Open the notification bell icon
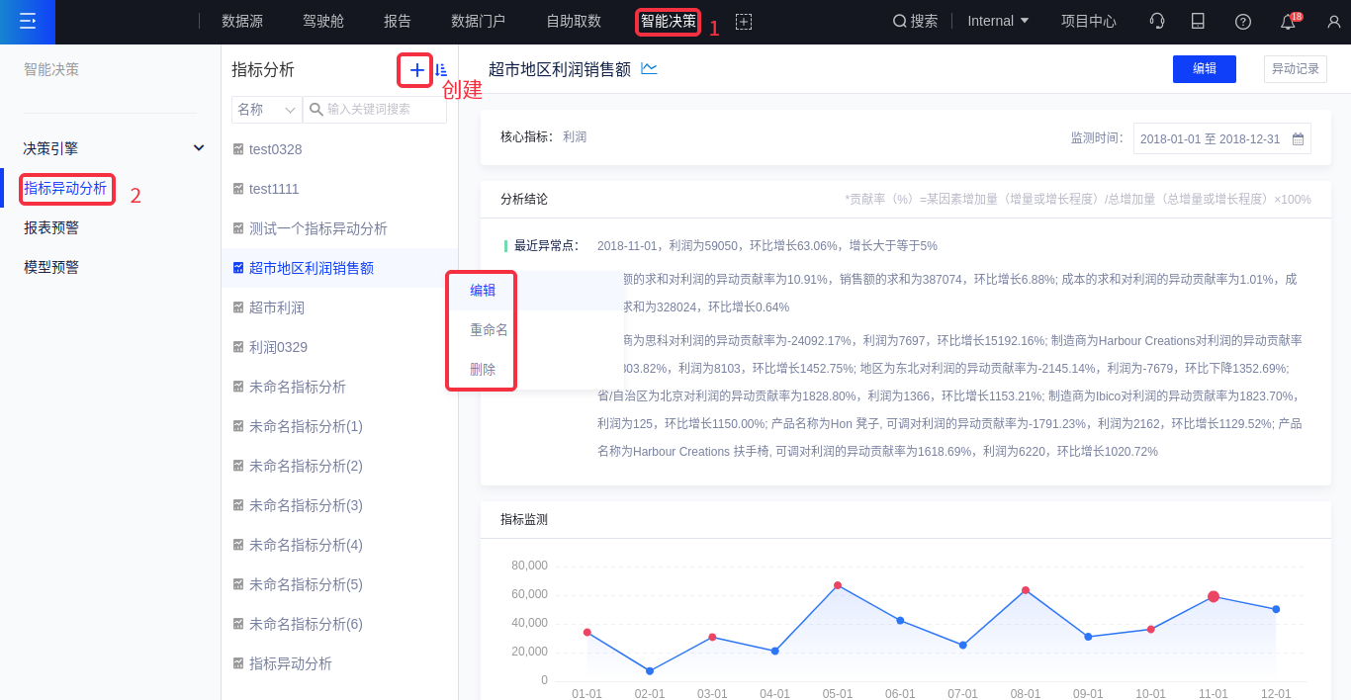The height and width of the screenshot is (700, 1351). [1288, 22]
